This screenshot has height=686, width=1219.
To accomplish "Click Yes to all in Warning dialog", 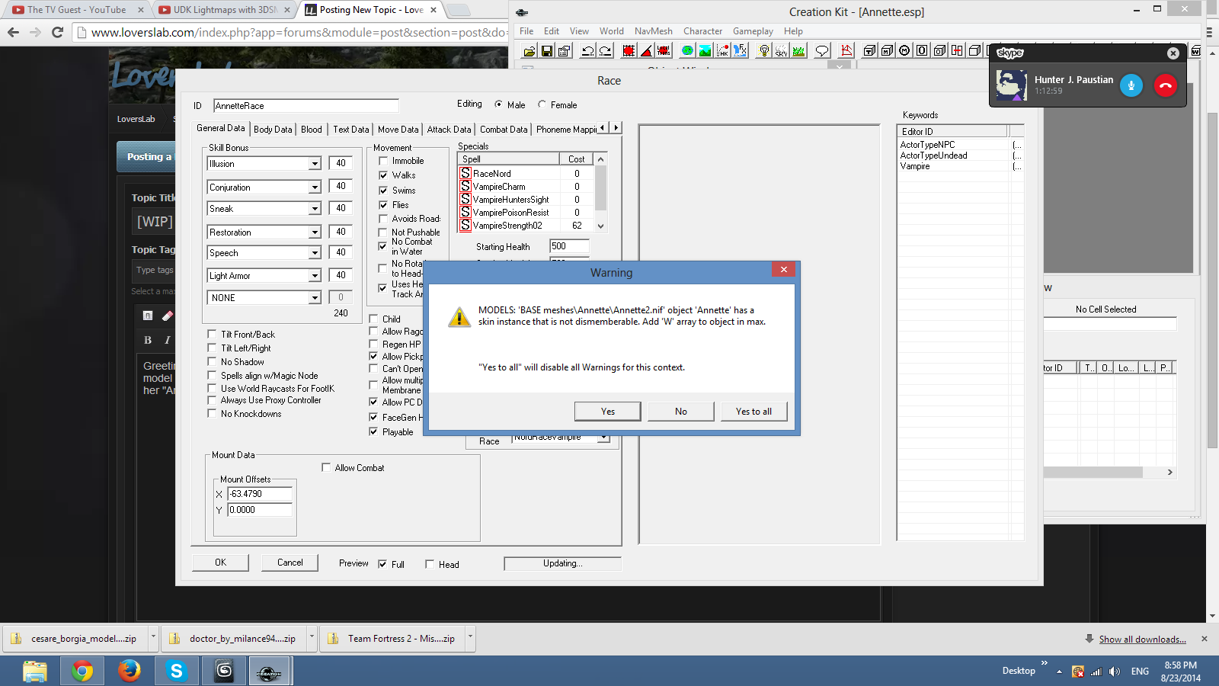I will click(x=754, y=412).
